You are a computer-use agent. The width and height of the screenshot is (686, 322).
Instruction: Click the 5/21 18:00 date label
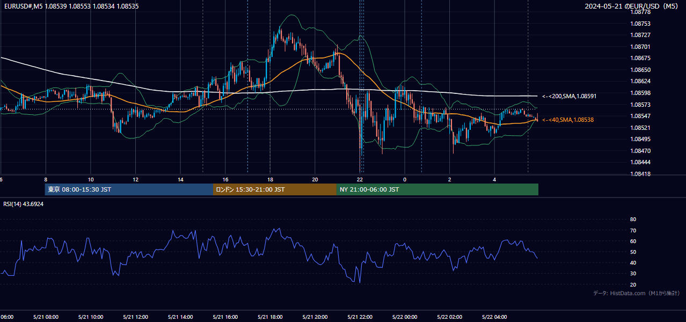[x=270, y=317]
